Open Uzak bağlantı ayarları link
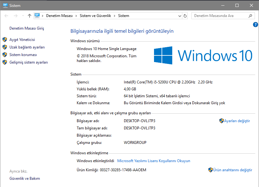259x187 pixels. [27, 47]
